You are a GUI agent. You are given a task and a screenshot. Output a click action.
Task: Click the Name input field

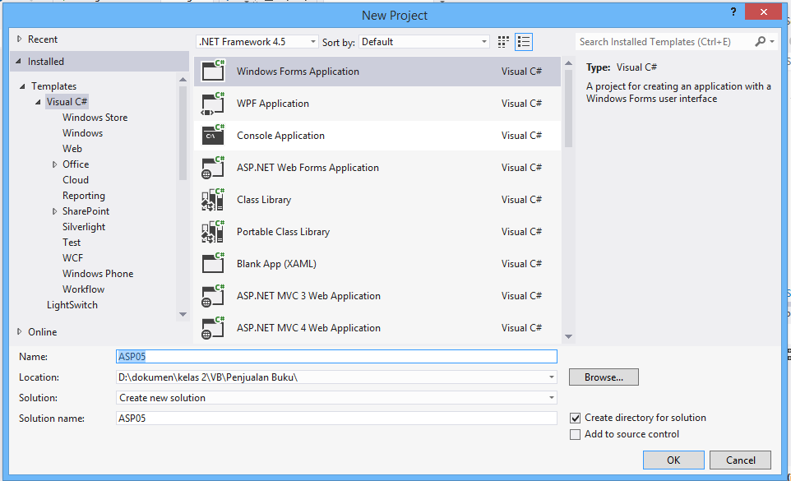click(x=336, y=357)
